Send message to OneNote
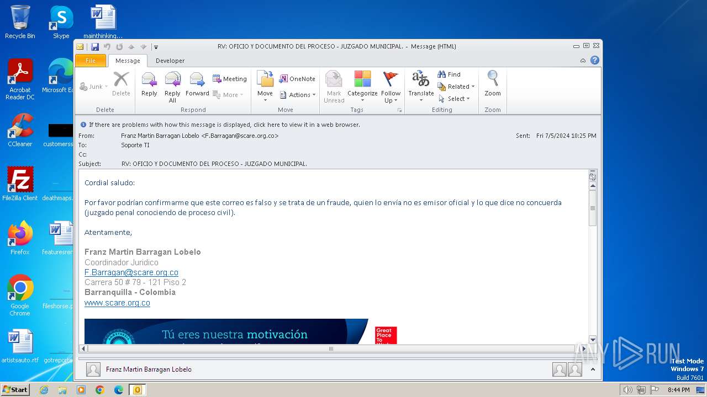Viewport: 707px width, 397px height. tap(297, 79)
